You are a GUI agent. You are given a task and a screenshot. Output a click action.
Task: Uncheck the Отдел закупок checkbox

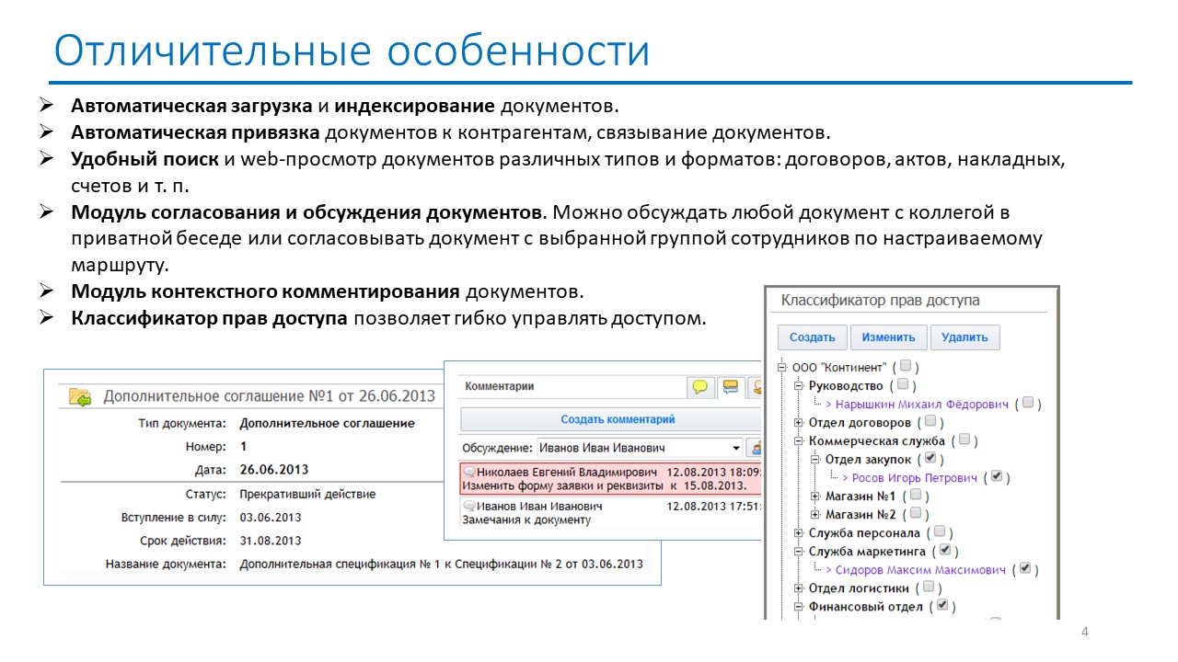pyautogui.click(x=930, y=459)
